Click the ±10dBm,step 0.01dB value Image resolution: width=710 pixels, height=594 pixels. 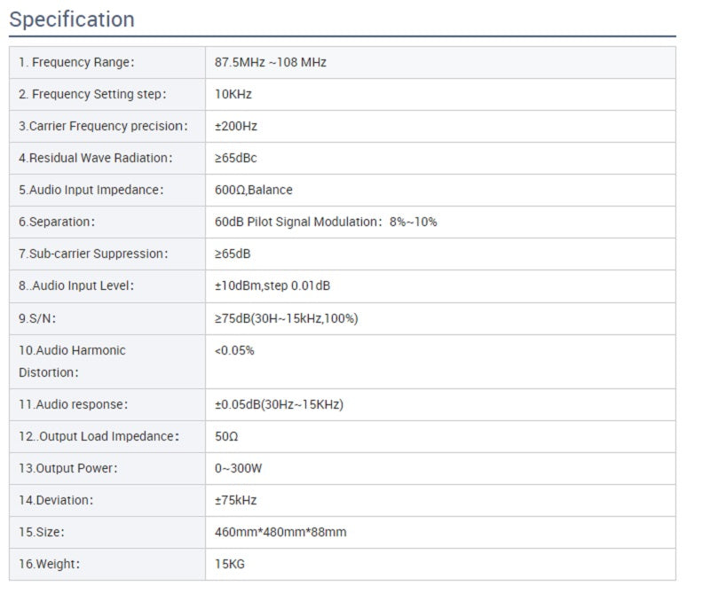pos(272,285)
